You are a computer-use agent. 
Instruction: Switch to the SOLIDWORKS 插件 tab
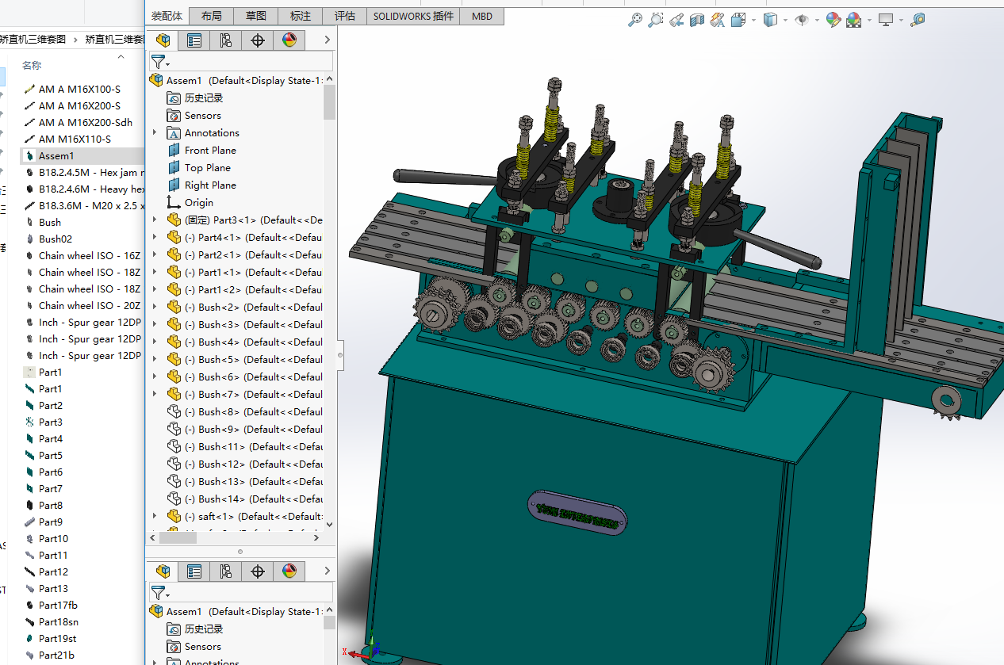coord(413,16)
